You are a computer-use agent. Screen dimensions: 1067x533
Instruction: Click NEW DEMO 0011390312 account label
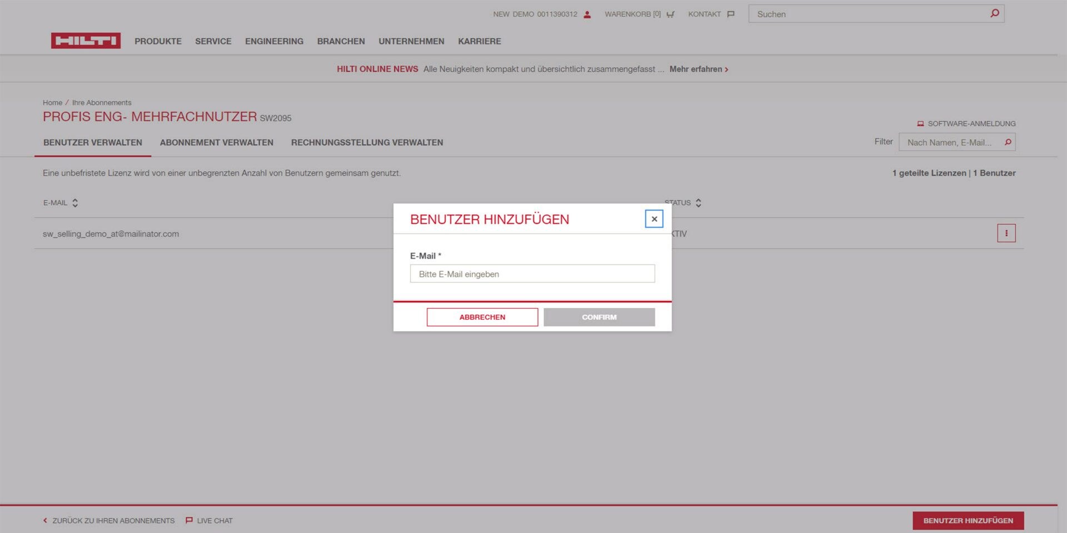(x=535, y=14)
